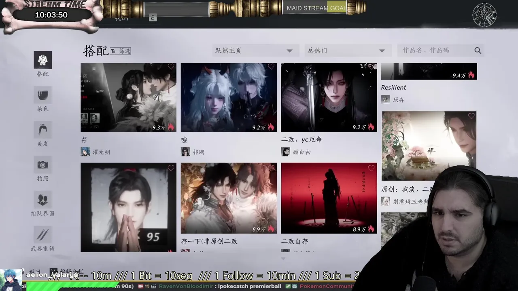The height and width of the screenshot is (291, 518).
Task: Favorite the 存一下 card heart
Action: pos(271,168)
